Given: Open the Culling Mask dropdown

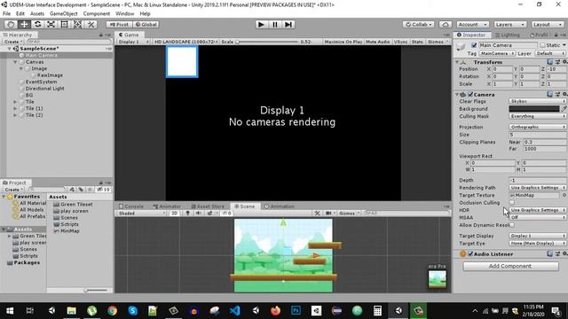Looking at the screenshot, I should point(537,116).
